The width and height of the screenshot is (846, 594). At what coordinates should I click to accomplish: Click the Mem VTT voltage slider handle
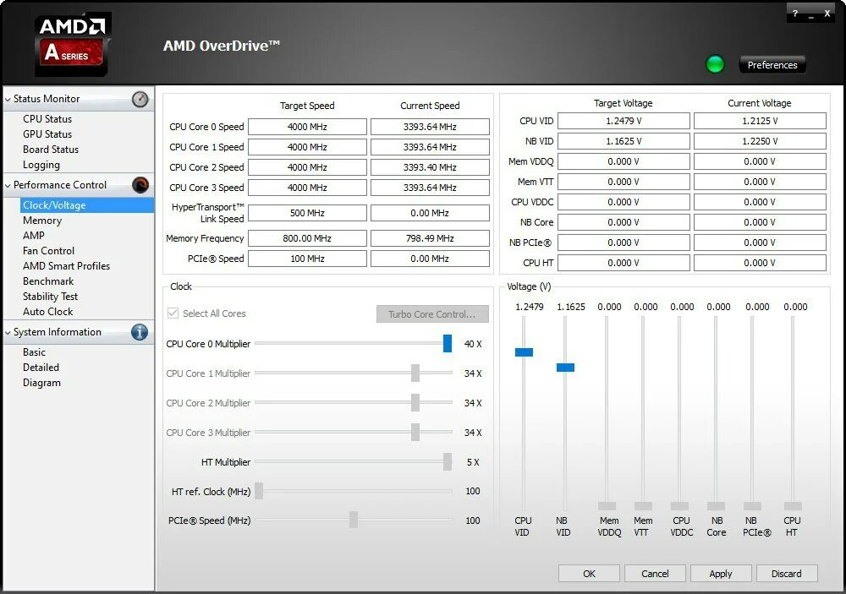pos(643,505)
